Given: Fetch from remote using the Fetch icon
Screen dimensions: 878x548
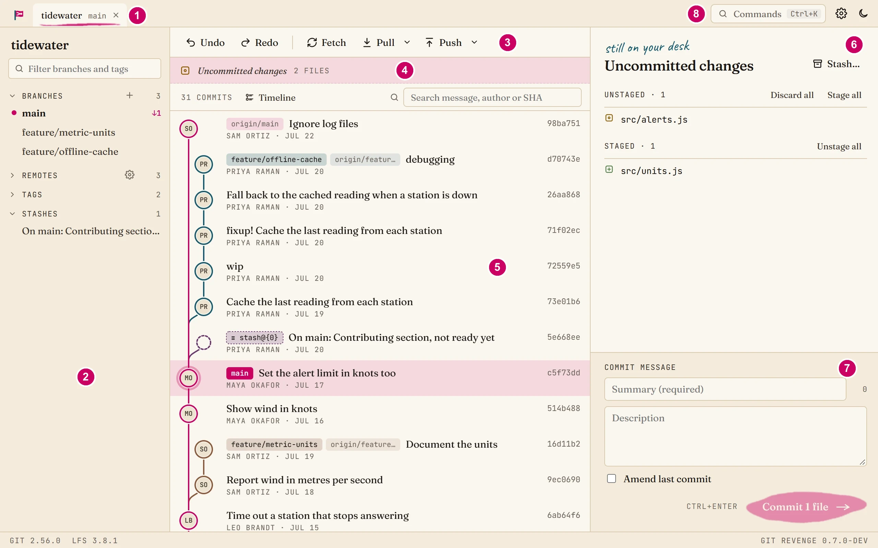Looking at the screenshot, I should [x=312, y=43].
